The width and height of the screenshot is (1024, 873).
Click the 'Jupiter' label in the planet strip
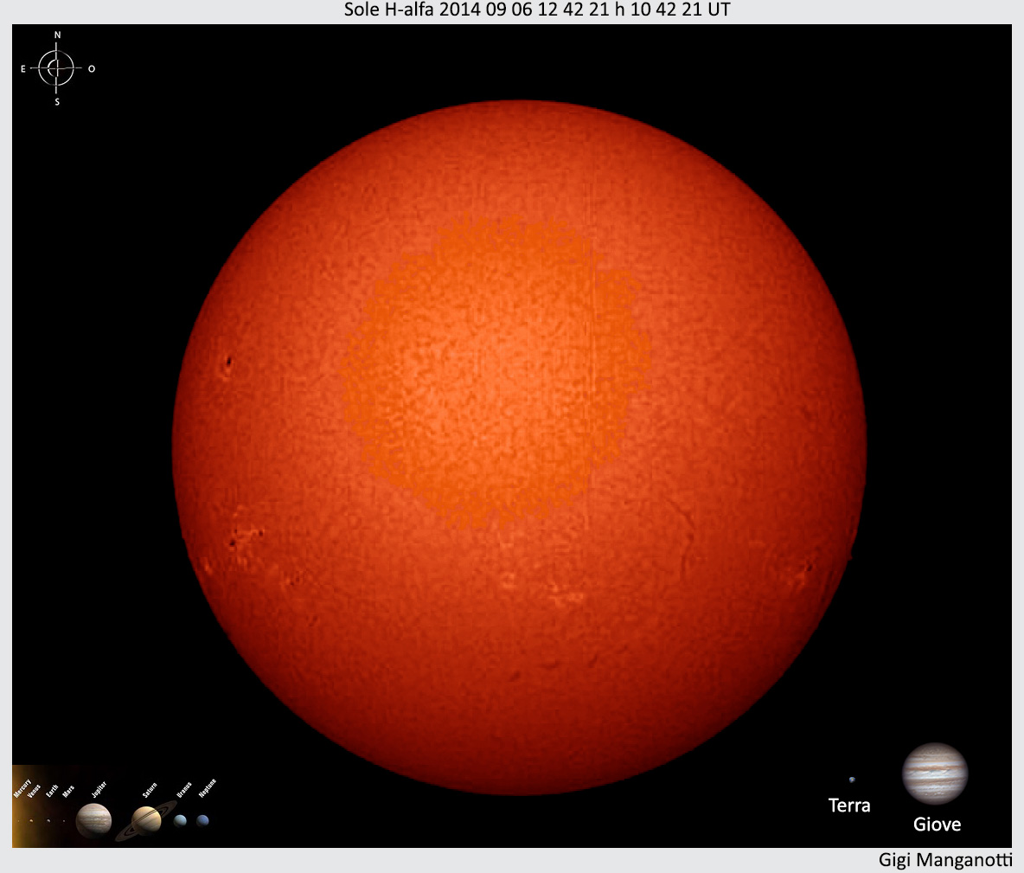coord(99,789)
